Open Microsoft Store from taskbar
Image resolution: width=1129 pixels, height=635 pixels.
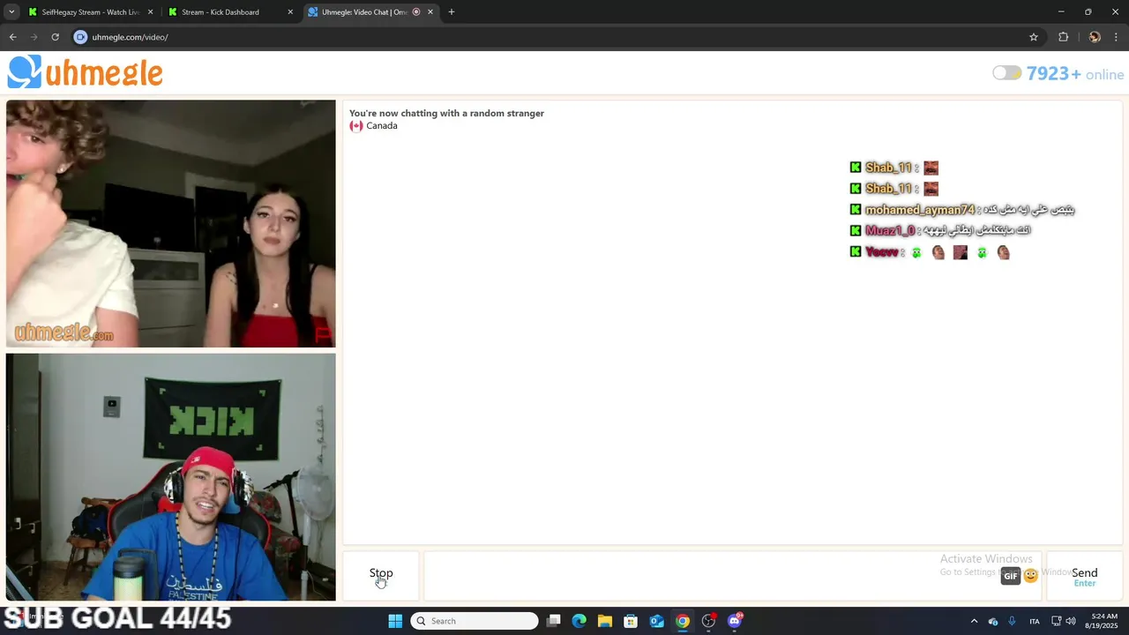click(631, 621)
